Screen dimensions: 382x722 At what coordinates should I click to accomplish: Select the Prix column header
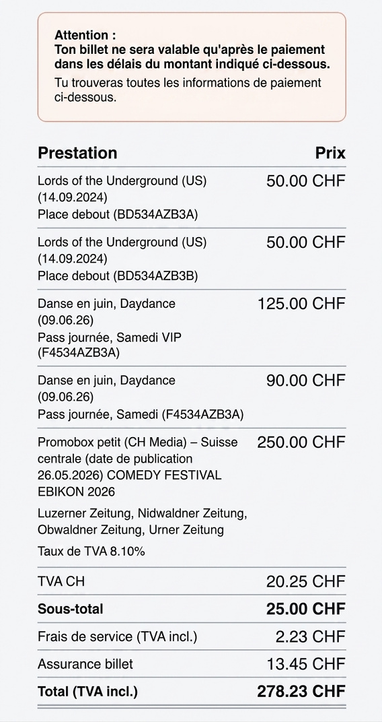330,152
